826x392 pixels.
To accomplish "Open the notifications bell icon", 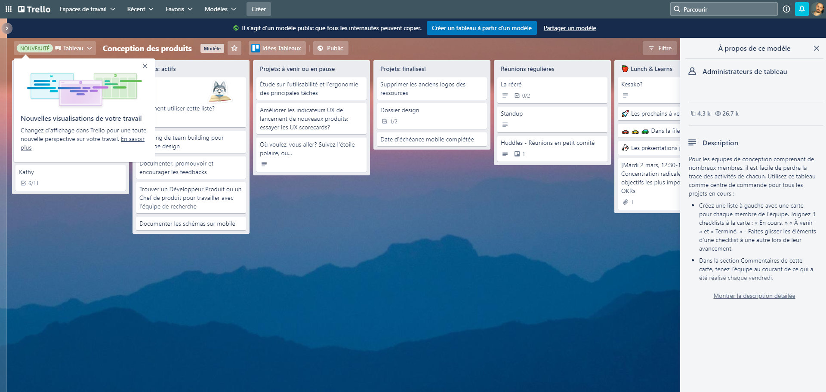I will pyautogui.click(x=802, y=9).
